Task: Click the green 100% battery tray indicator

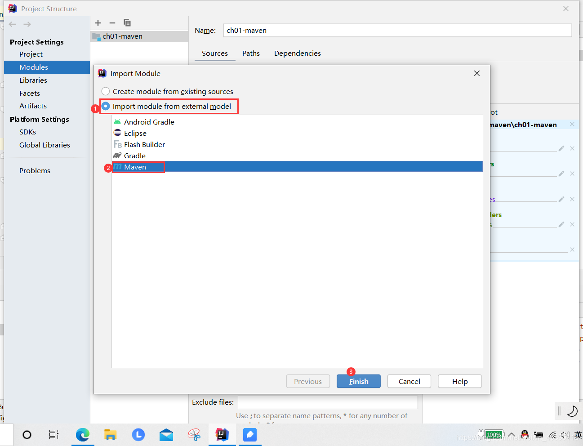Action: click(x=494, y=435)
